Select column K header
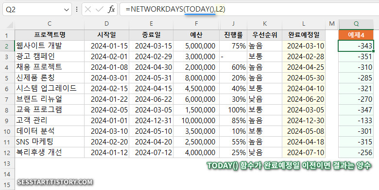379x190 pixels. 265,24
